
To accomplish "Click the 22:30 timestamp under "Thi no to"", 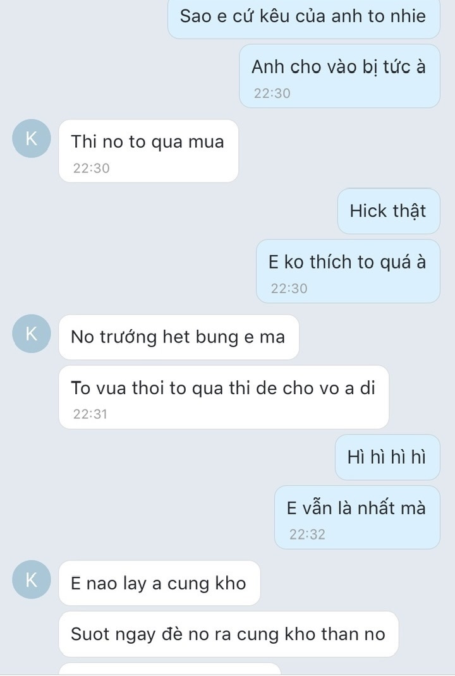I will pyautogui.click(x=91, y=168).
